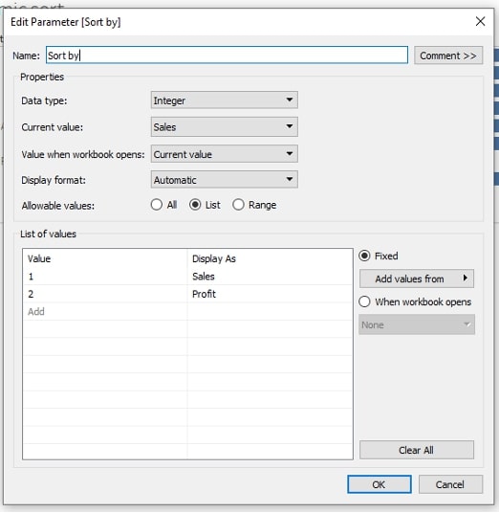499x513 pixels.
Task: Click Add to create new value
Action: point(36,311)
